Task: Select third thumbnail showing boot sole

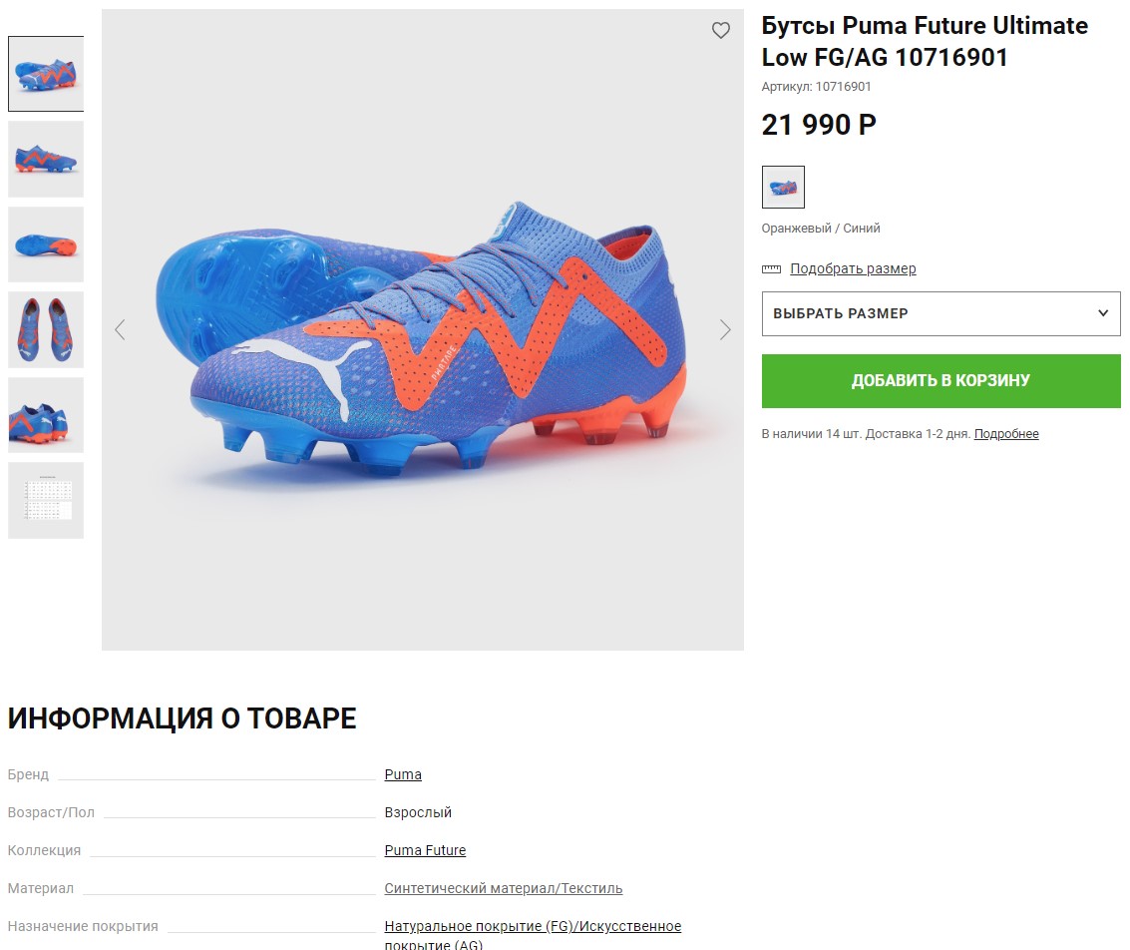Action: (46, 244)
